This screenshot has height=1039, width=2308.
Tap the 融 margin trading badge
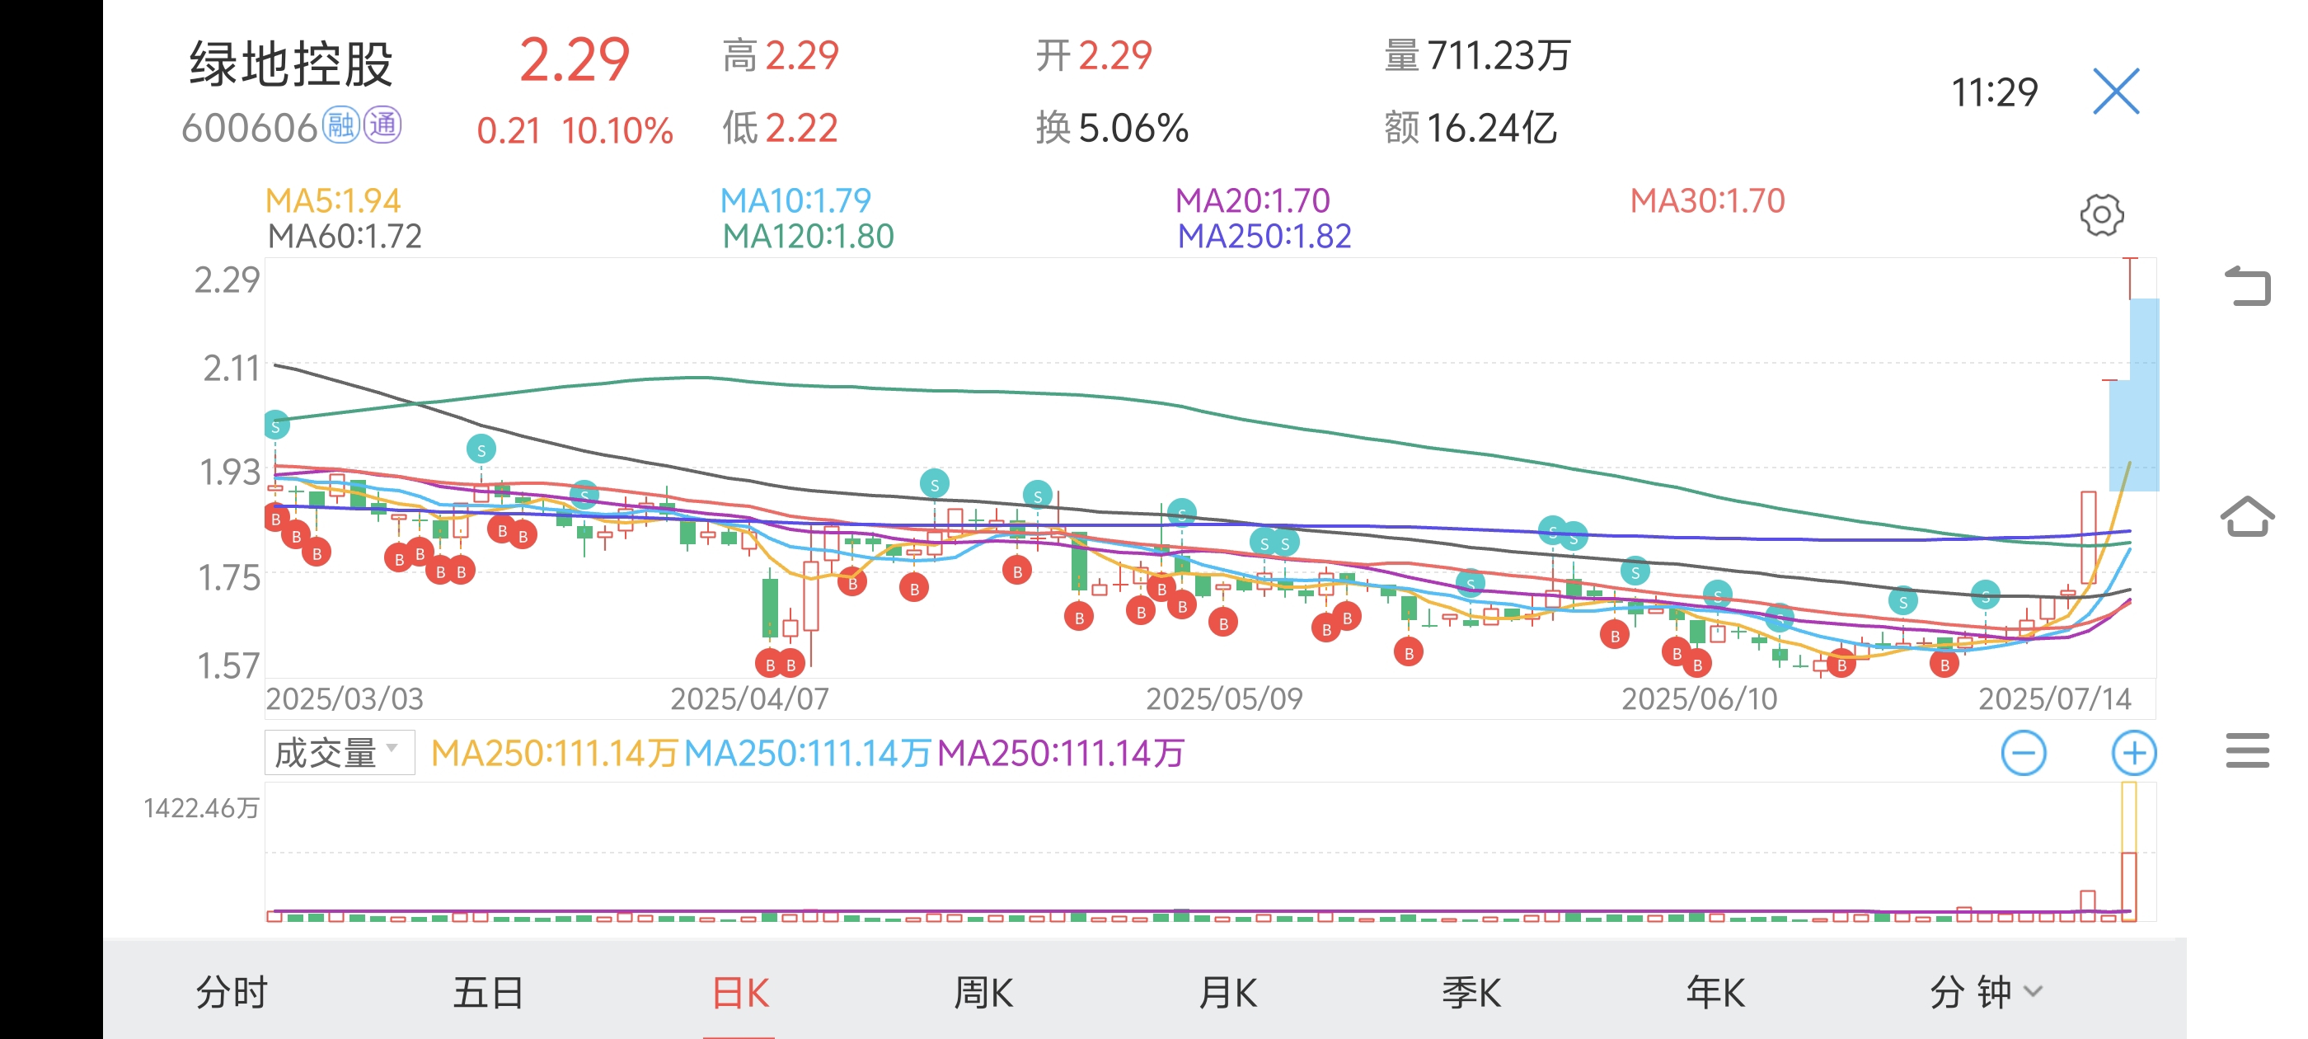[x=340, y=125]
